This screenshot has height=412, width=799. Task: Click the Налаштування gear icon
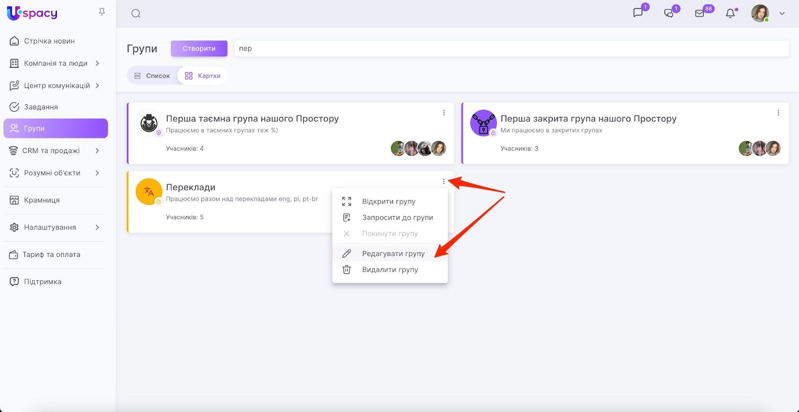click(14, 227)
